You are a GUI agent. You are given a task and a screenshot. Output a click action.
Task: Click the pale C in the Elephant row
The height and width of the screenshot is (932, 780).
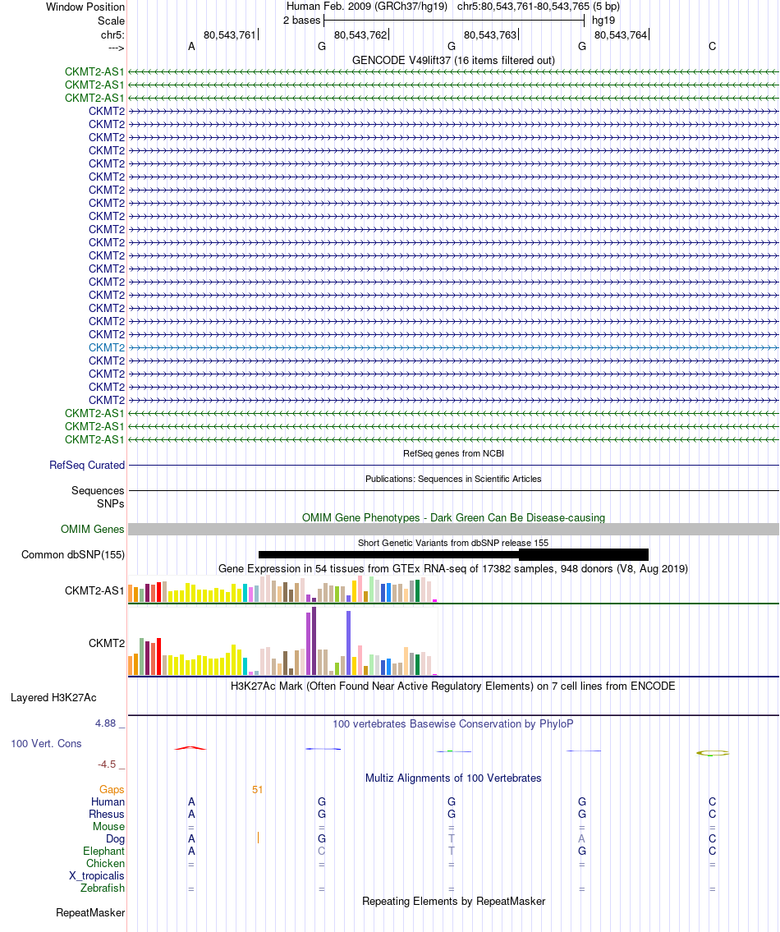322,852
